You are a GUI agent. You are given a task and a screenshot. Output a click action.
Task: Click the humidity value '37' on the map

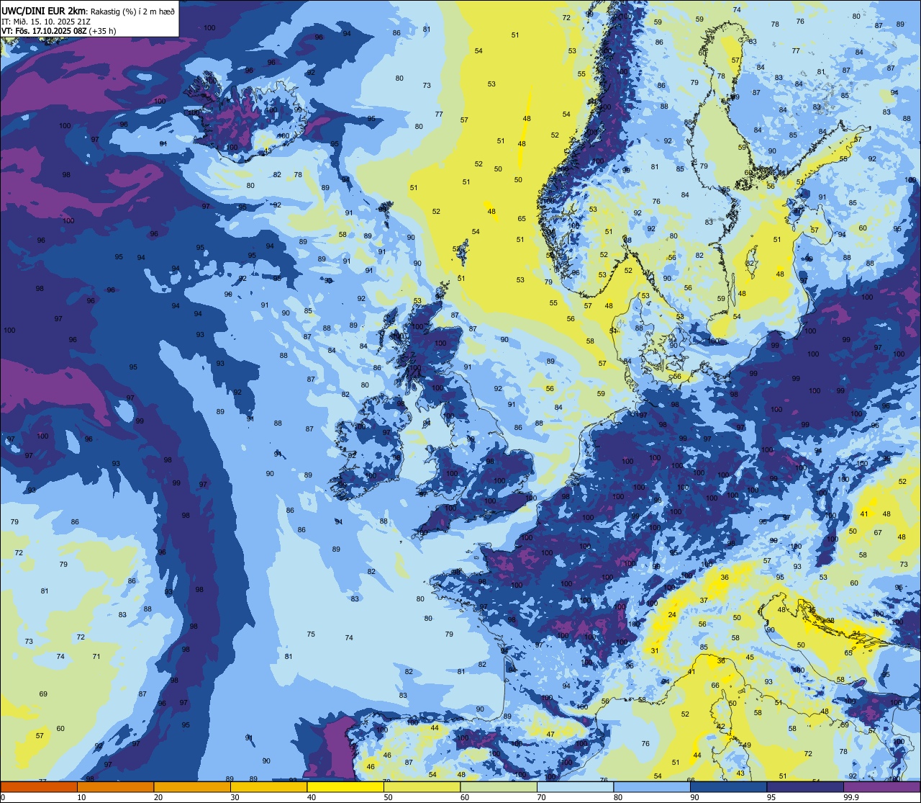tap(704, 600)
